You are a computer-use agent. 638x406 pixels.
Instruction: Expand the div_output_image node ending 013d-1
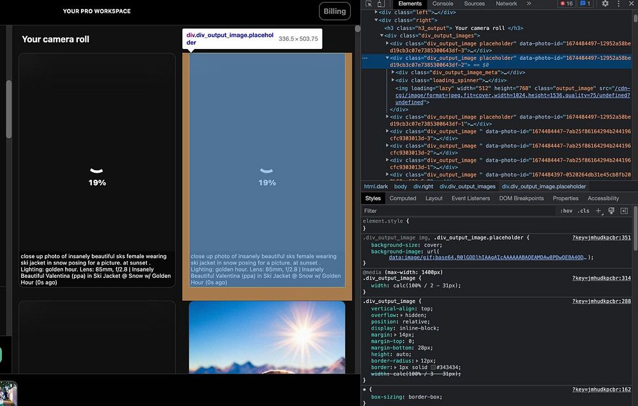click(387, 161)
